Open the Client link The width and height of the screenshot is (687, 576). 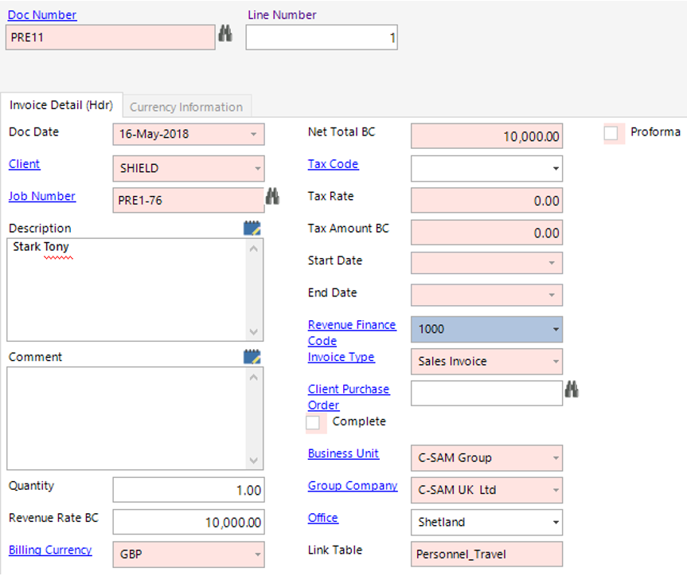tap(24, 164)
